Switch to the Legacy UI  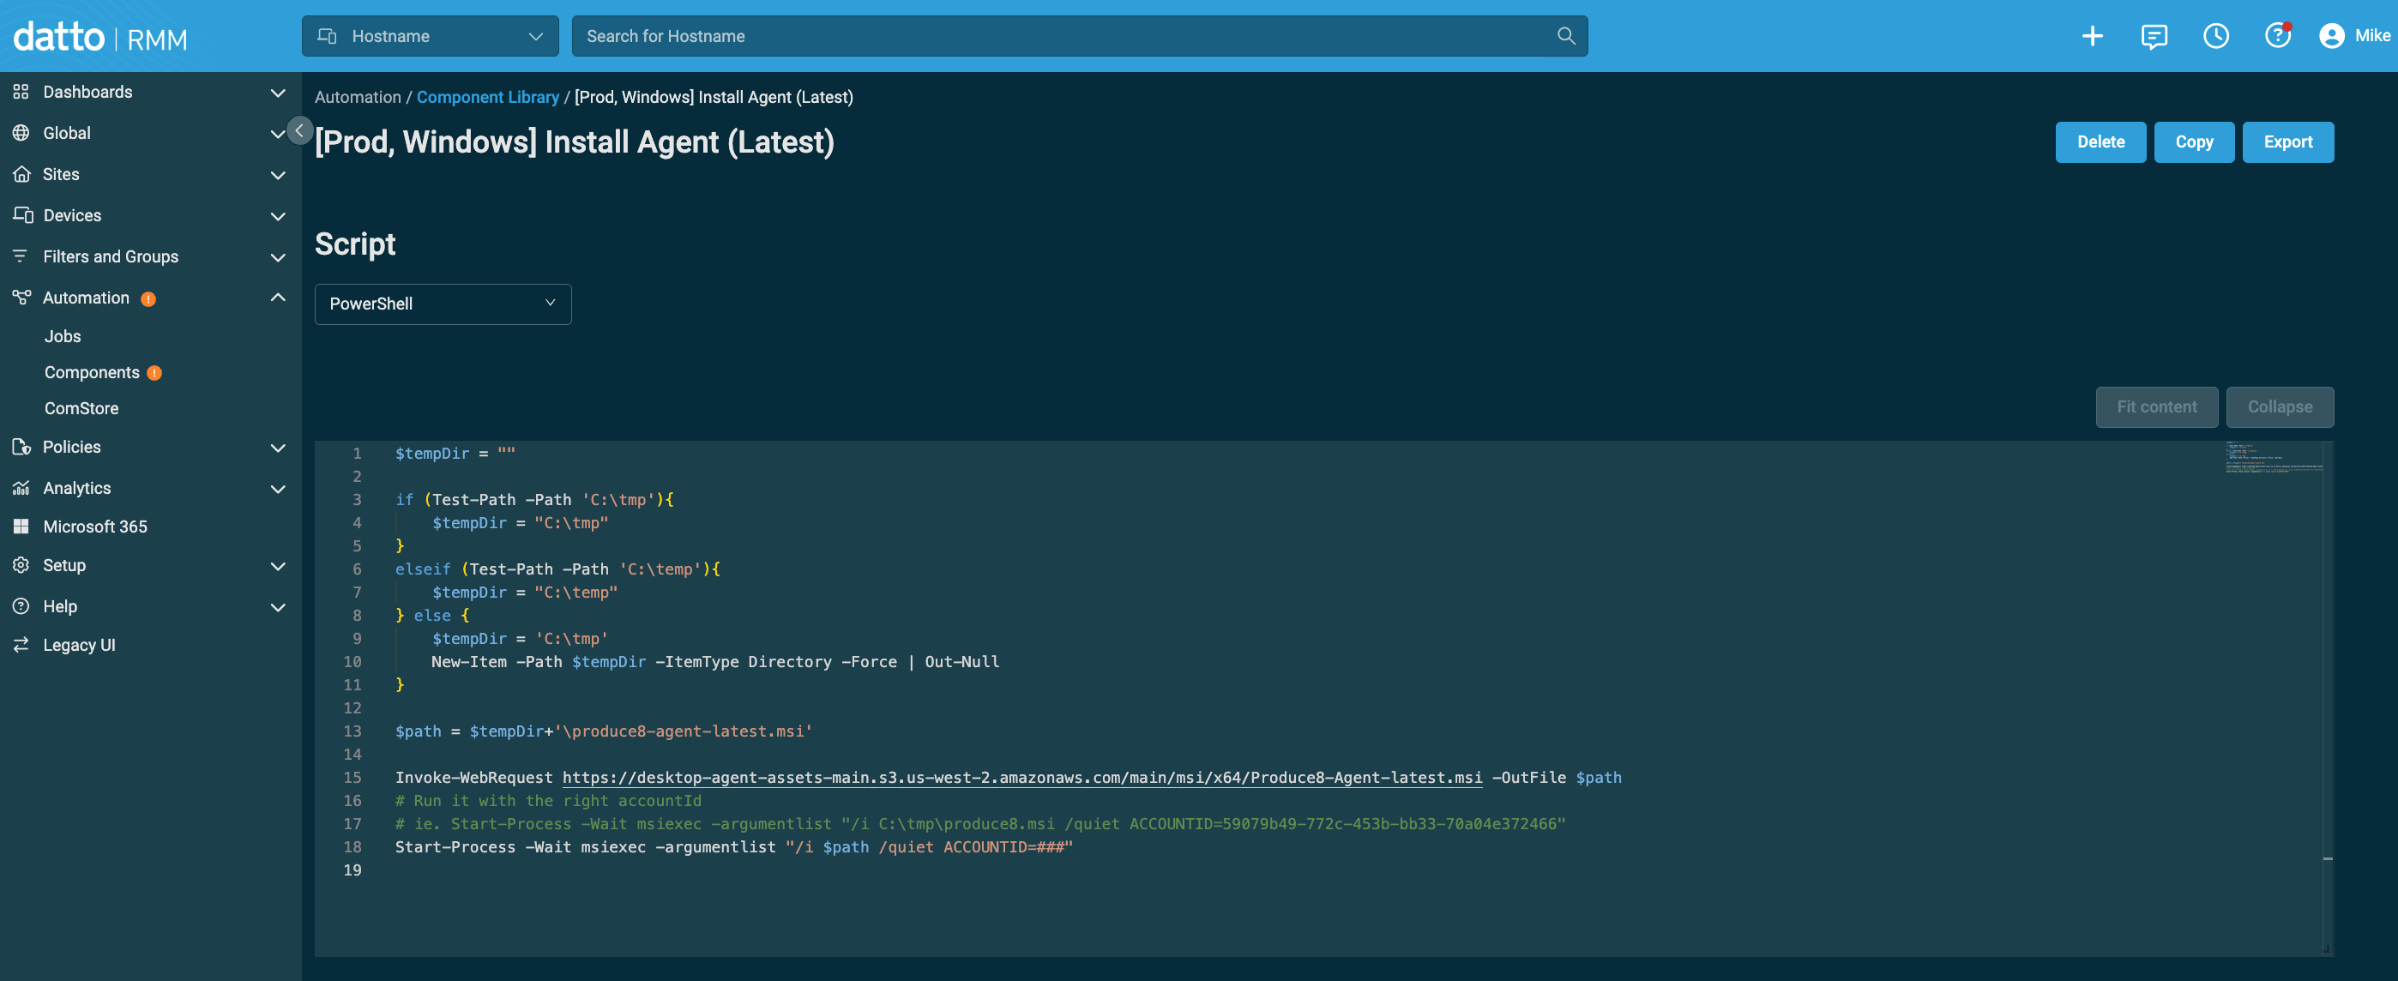coord(79,645)
